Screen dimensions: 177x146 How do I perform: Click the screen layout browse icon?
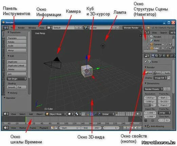49,28
